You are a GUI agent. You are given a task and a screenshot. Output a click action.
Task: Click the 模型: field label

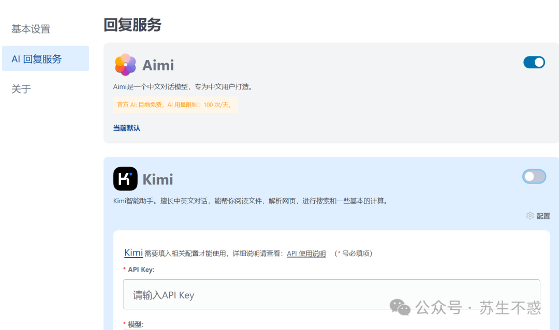[136, 324]
